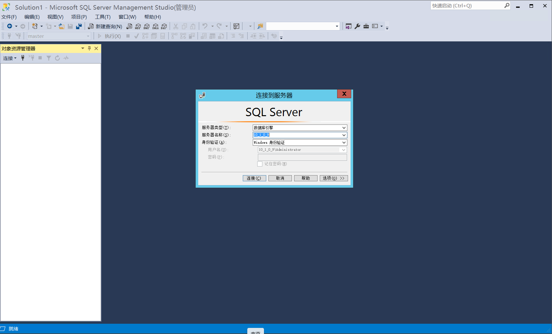Click the 连接(C) button to connect

point(254,178)
